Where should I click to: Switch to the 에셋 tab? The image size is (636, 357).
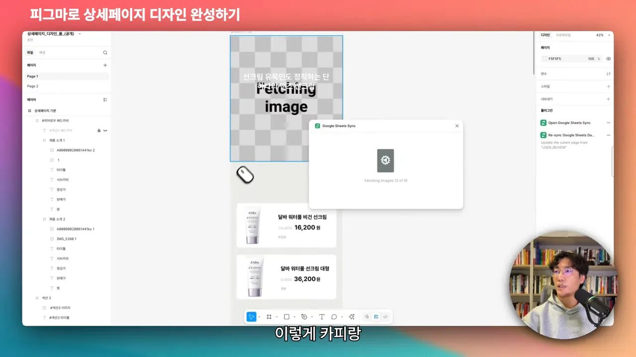(x=42, y=53)
